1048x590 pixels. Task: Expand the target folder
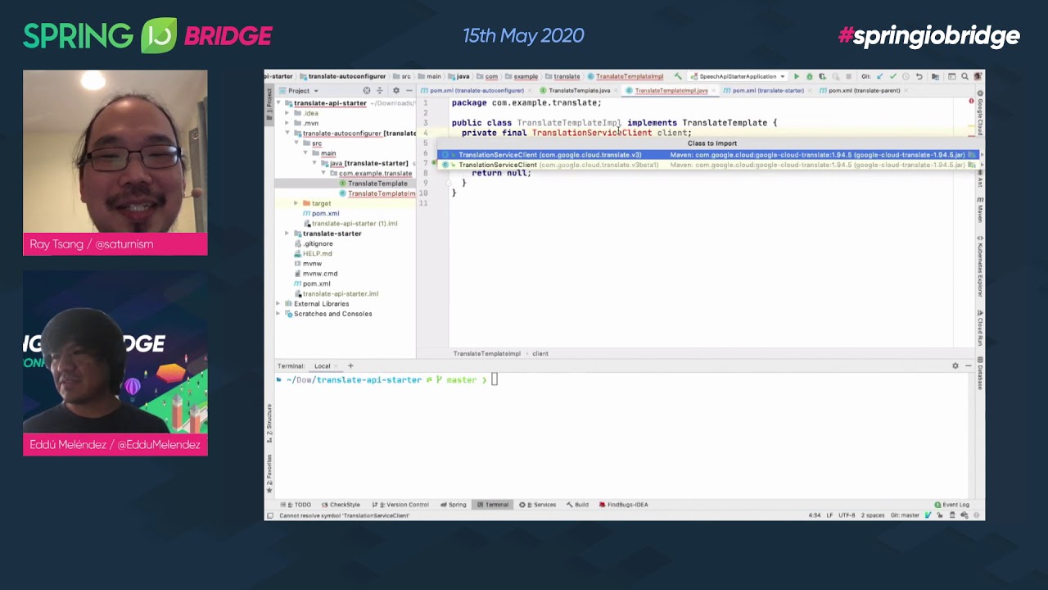pos(296,203)
